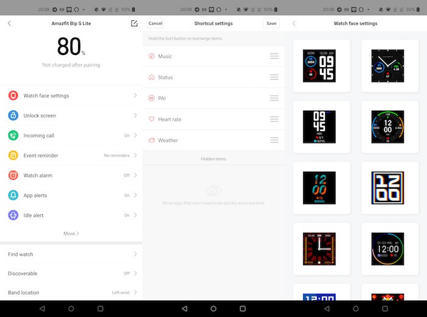Tap the red Watch face settings icon
The height and width of the screenshot is (317, 427).
[x=13, y=96]
